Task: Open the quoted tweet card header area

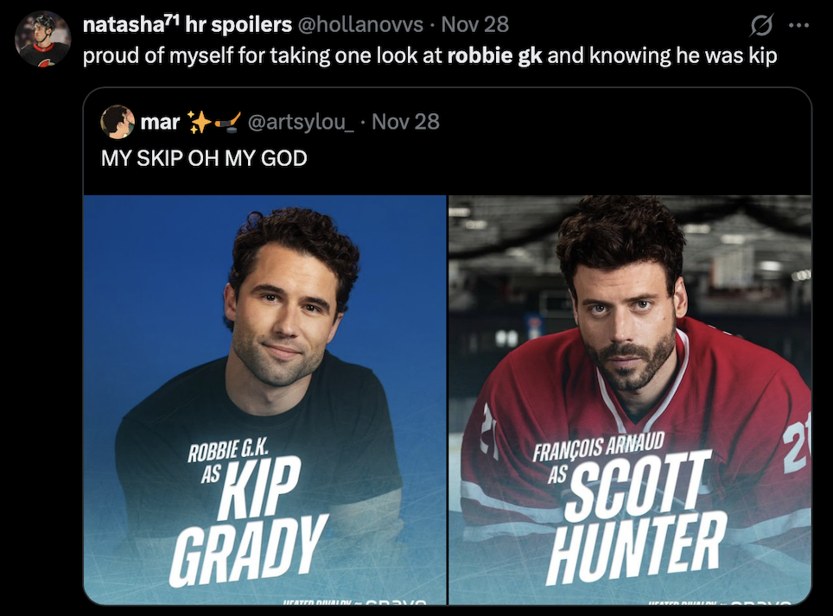Action: [448, 141]
